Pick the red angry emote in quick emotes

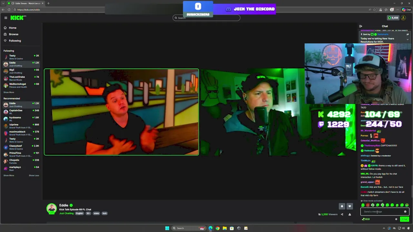(x=368, y=205)
